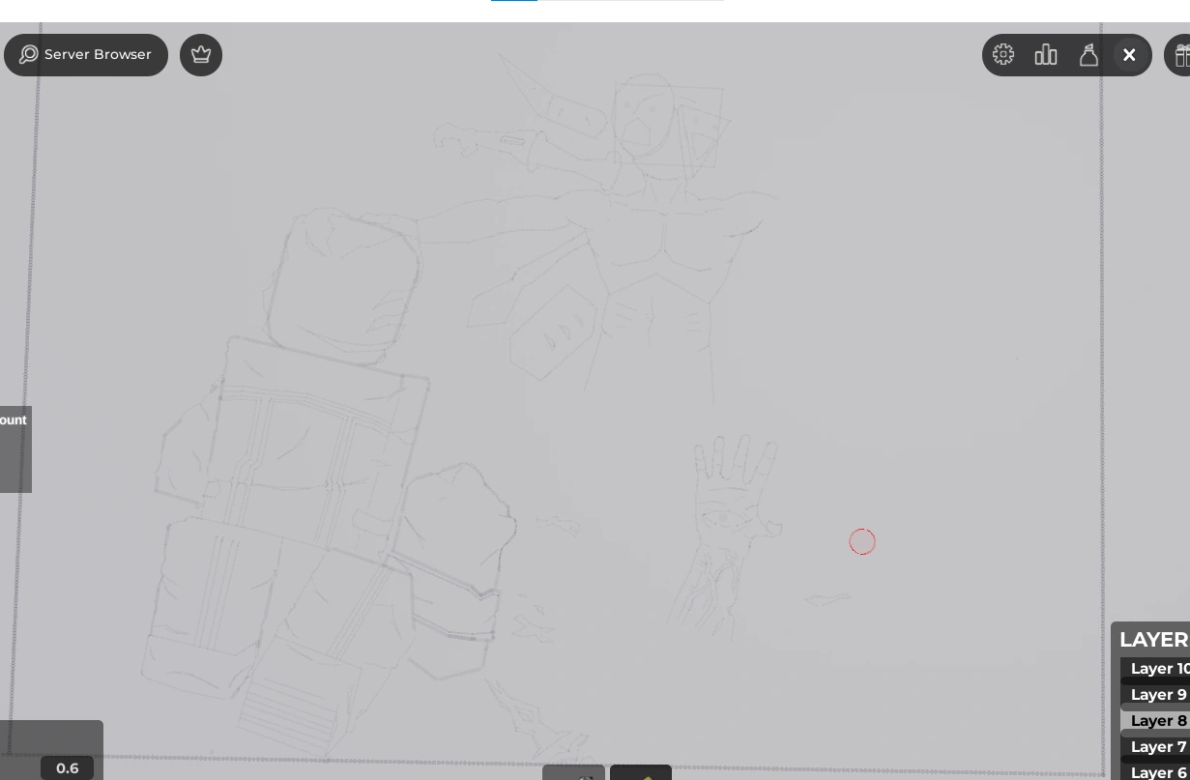This screenshot has width=1190, height=780.
Task: Select the yellow crayon icon in the bottom toolbar
Action: tap(641, 776)
